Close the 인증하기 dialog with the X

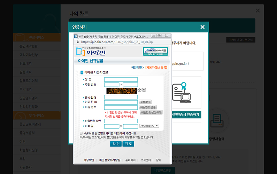pyautogui.click(x=202, y=27)
